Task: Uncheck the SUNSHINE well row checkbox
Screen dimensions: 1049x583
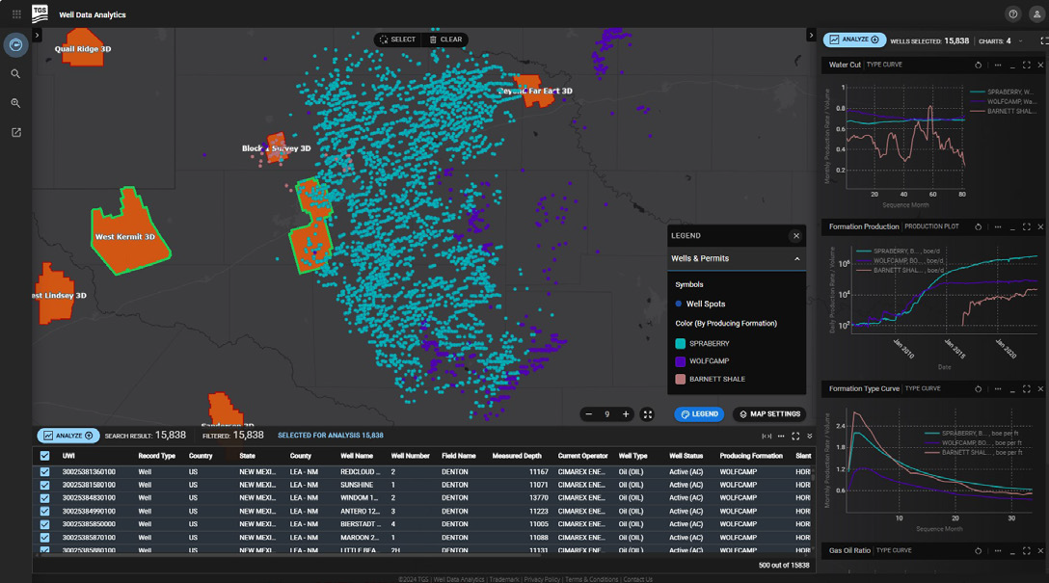Action: pyautogui.click(x=43, y=485)
